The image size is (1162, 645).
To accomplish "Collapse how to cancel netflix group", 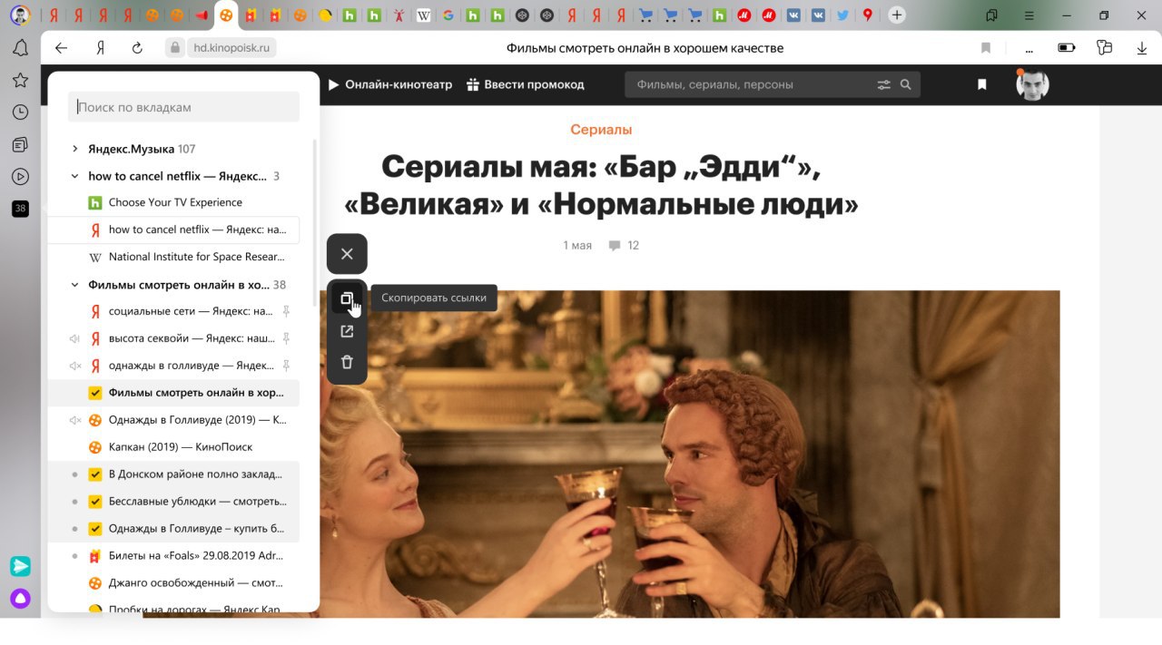I will [x=75, y=176].
